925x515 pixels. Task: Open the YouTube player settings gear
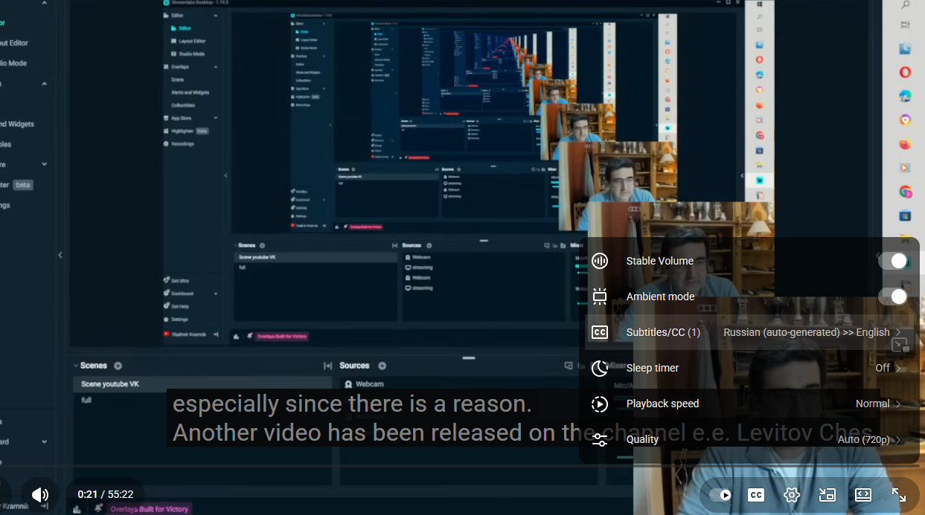[792, 495]
